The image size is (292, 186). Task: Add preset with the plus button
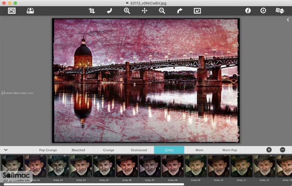coord(269,150)
